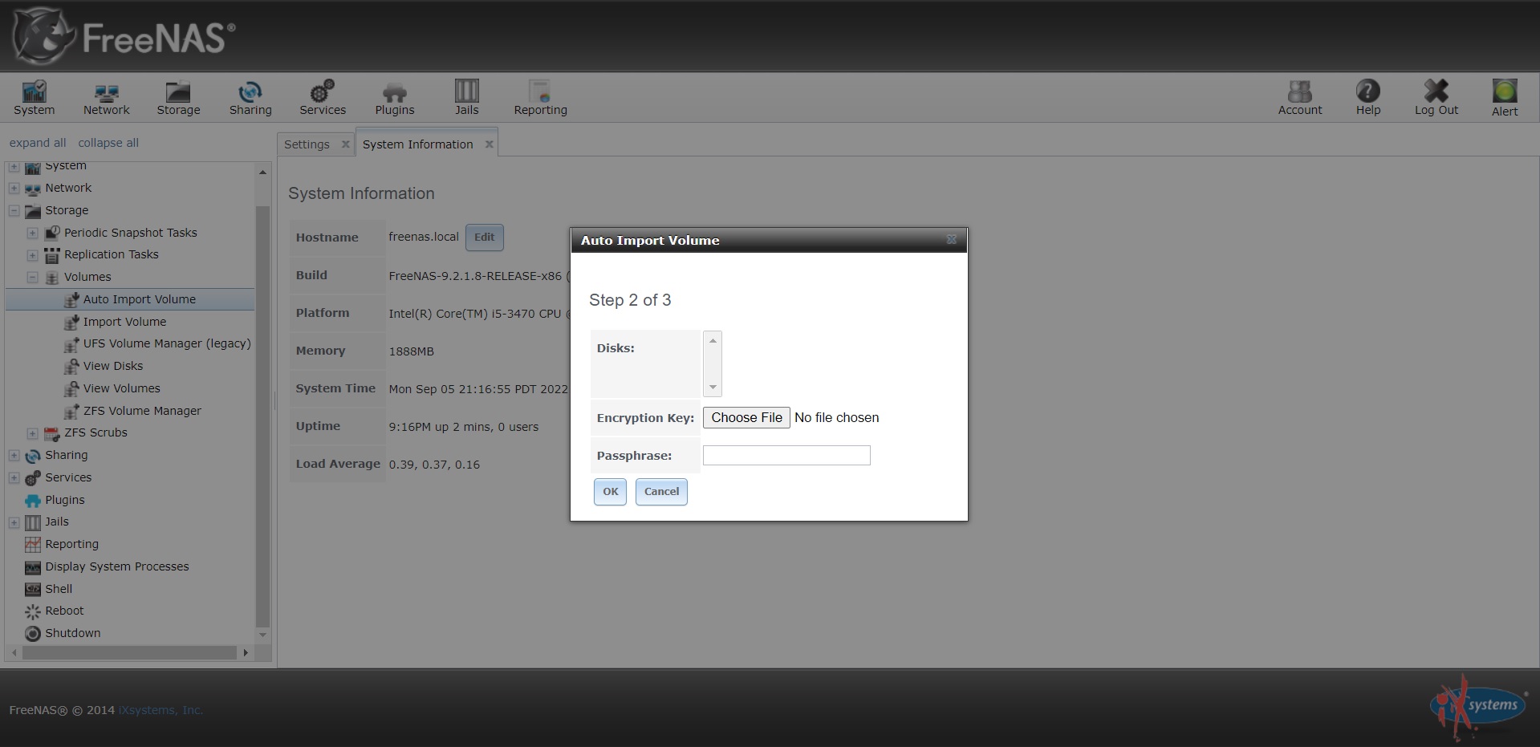This screenshot has height=747, width=1540.
Task: Focus the Passphrase input field
Action: click(x=786, y=456)
